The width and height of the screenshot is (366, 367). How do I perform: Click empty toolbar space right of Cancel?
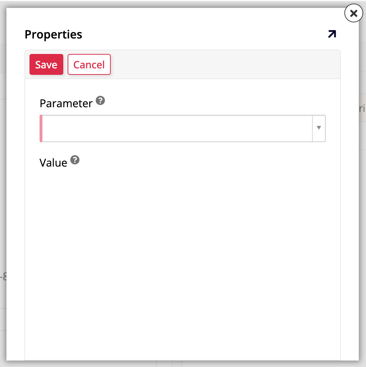coord(223,64)
